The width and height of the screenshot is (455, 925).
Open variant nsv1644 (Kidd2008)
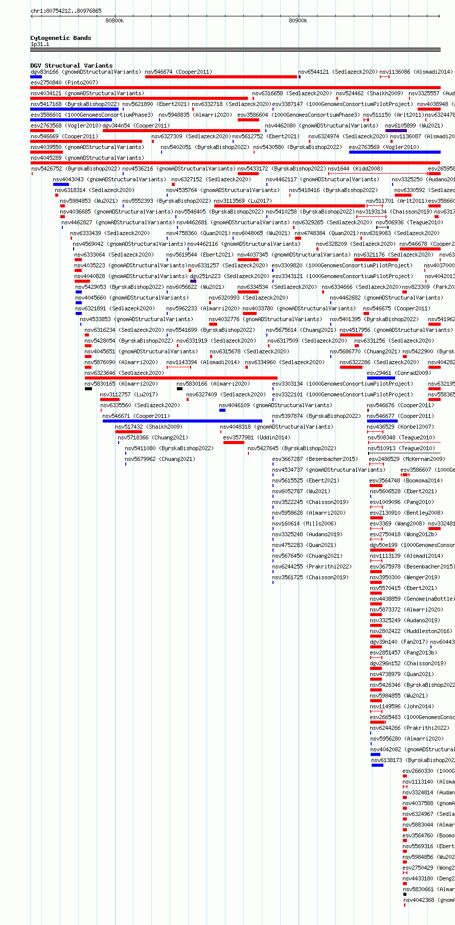355,169
